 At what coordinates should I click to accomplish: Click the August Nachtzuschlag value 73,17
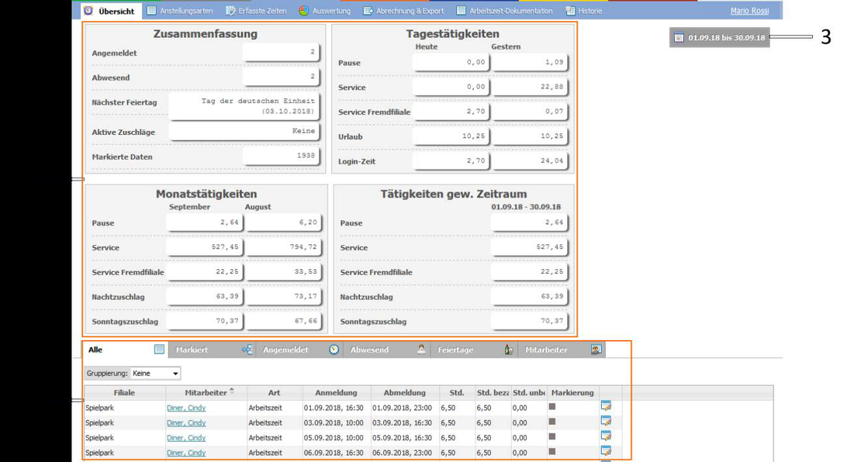pyautogui.click(x=284, y=296)
